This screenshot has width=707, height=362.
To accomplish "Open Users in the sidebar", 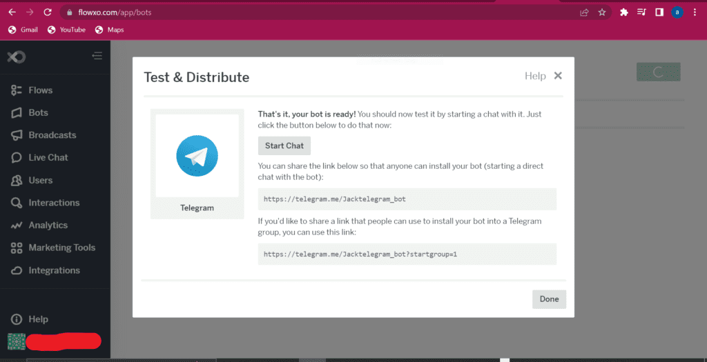I will [32, 180].
